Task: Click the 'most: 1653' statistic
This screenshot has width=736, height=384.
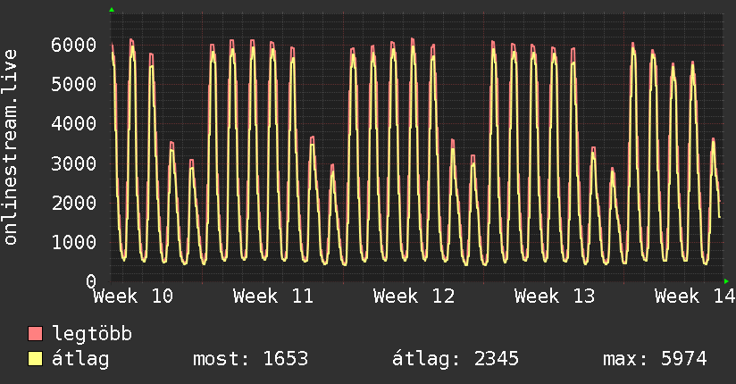Action: 251,359
